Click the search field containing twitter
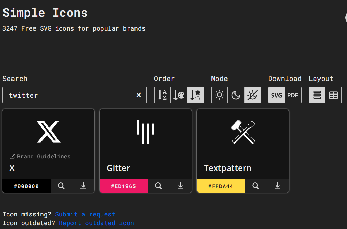This screenshot has width=347, height=229. click(75, 95)
